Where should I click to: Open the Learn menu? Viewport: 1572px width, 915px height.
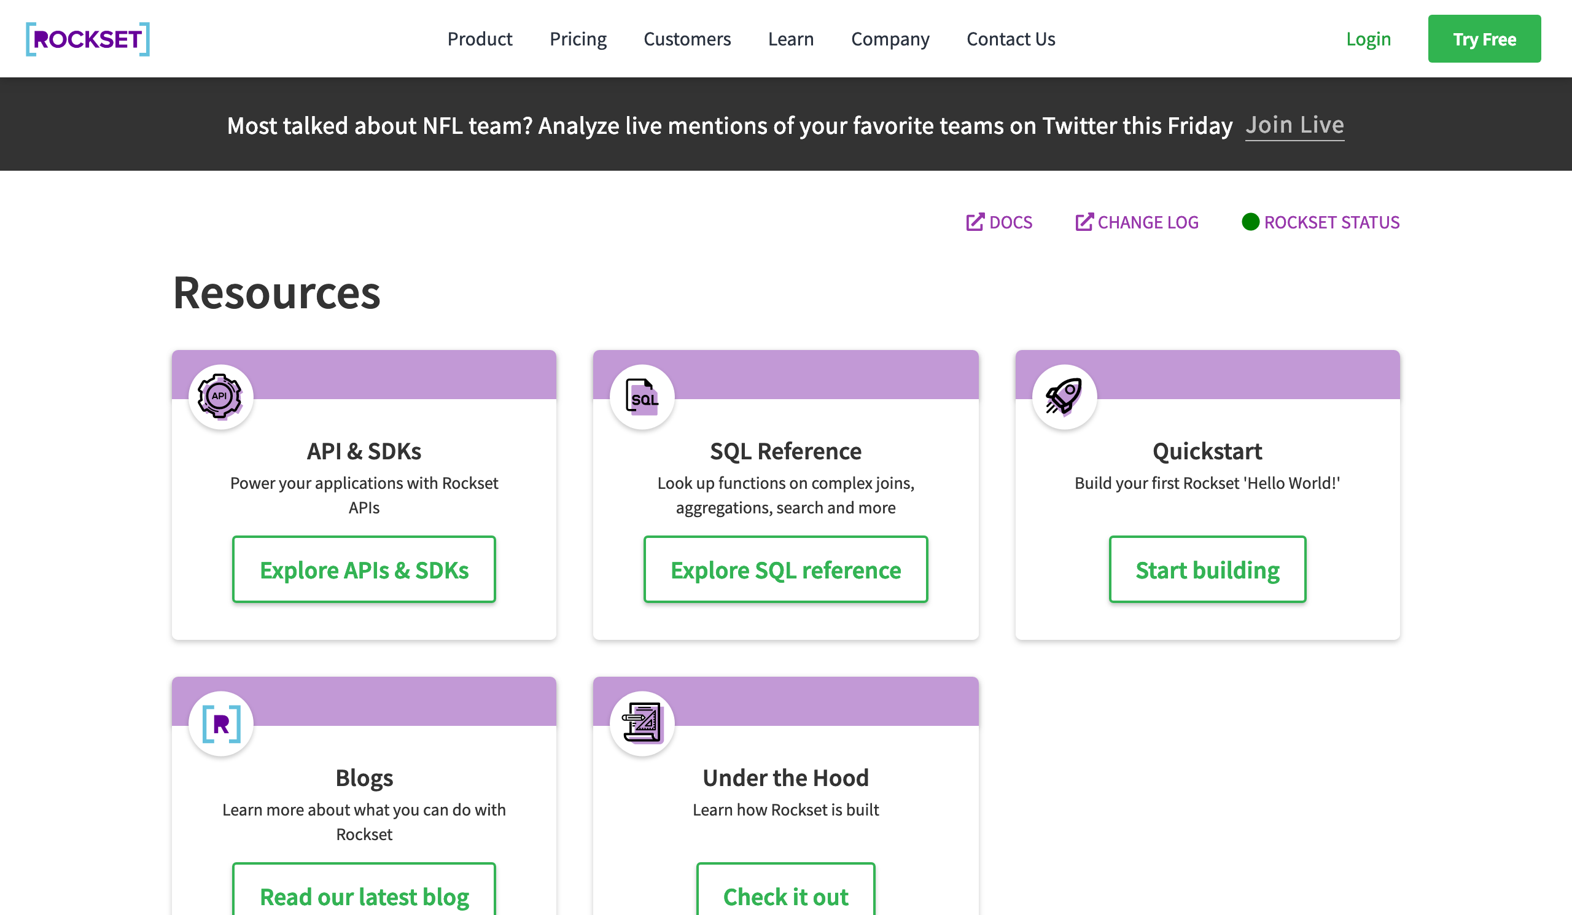[x=790, y=39]
